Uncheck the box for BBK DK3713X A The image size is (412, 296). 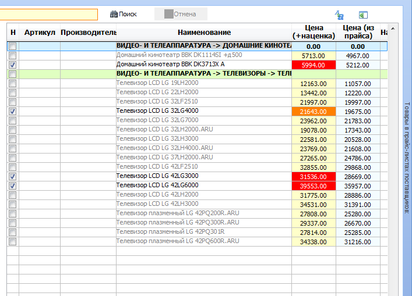12,65
